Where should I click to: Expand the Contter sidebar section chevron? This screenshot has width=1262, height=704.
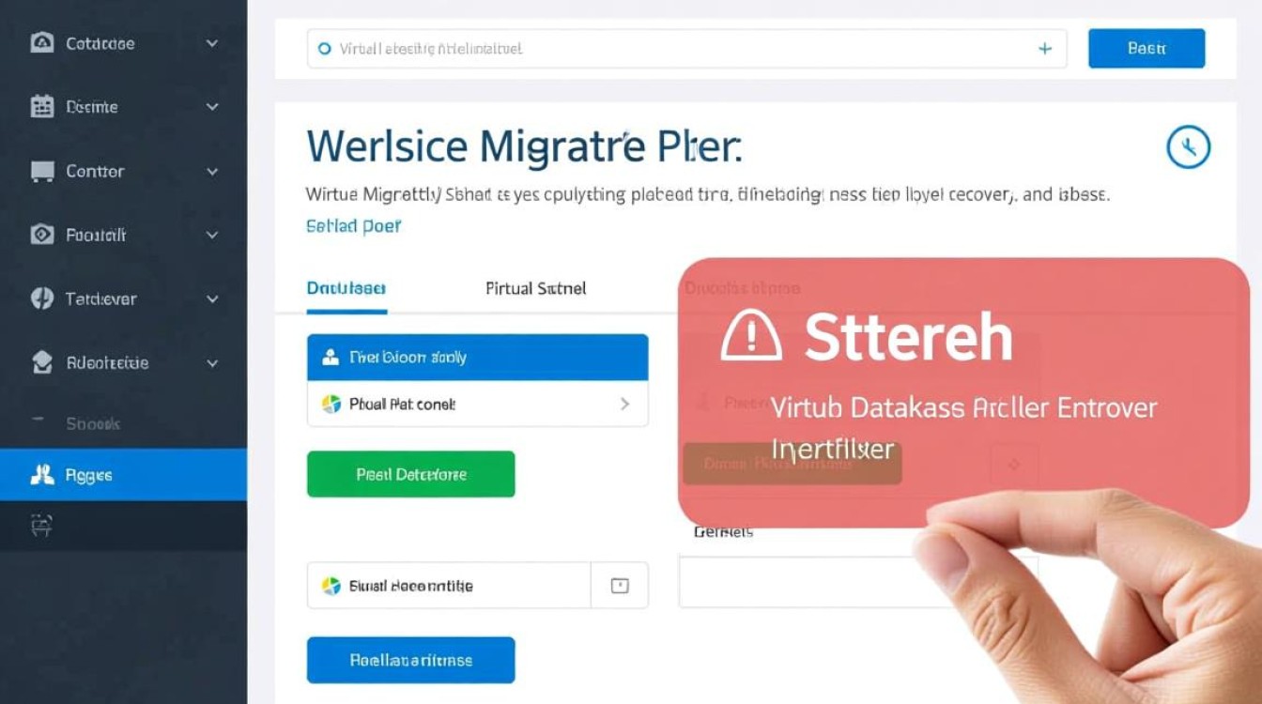point(212,172)
